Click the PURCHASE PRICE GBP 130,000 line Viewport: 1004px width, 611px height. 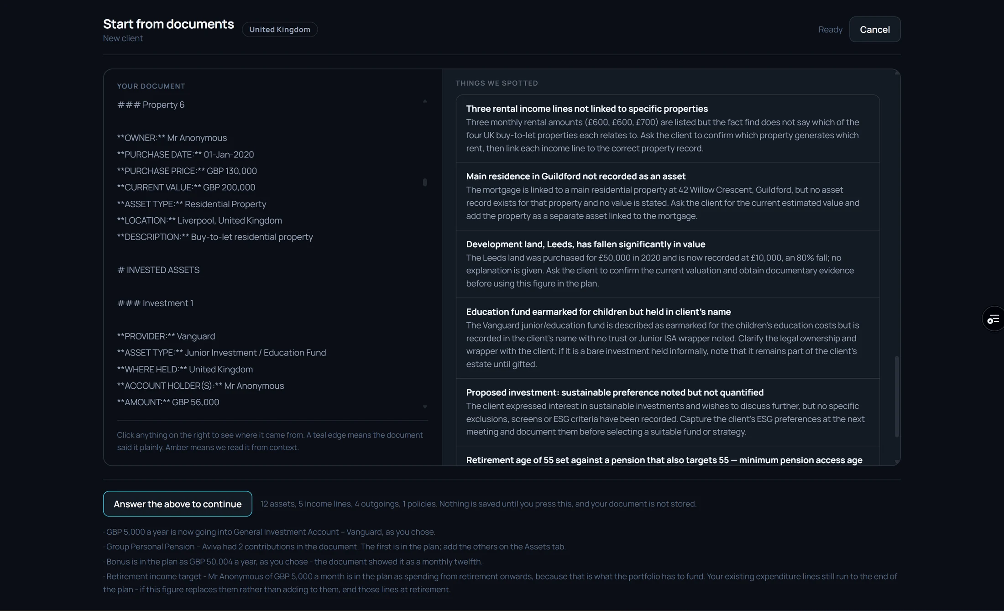point(187,171)
